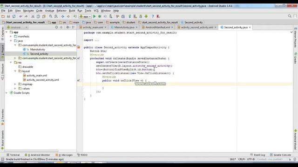The width and height of the screenshot is (298, 167).
Task: Click the UTF-8 encoding status entry
Action: (x=251, y=160)
